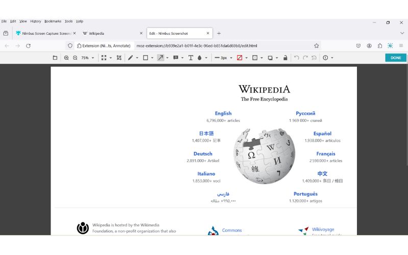
Task: Click the Firefox View icon
Action: point(6,33)
